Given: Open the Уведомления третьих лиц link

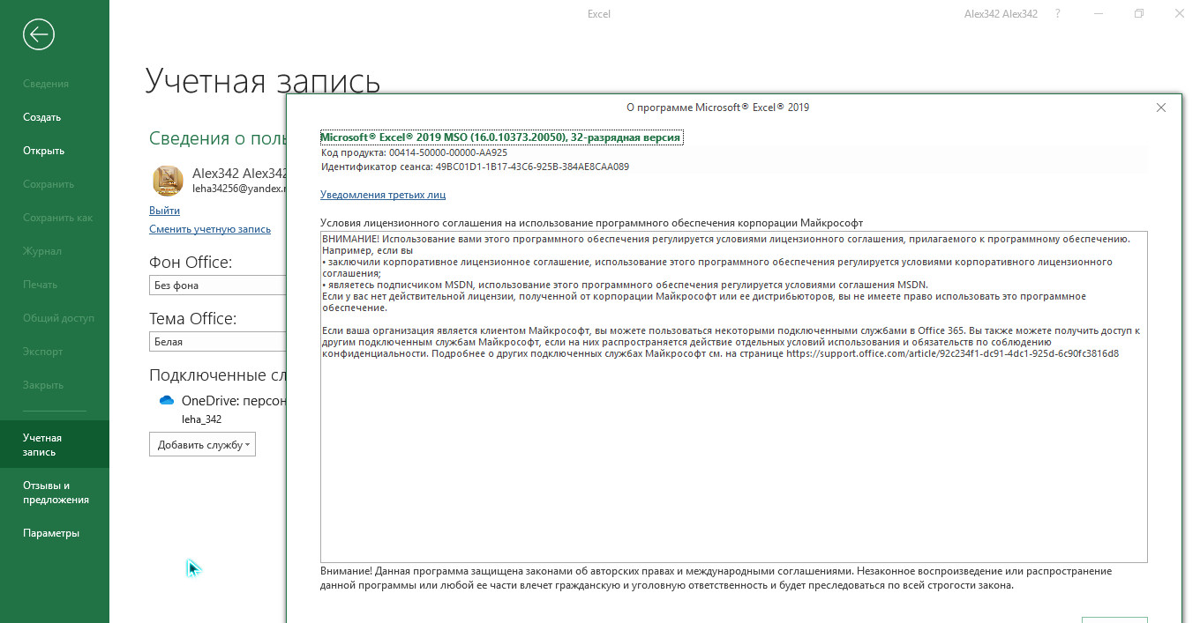Looking at the screenshot, I should tap(382, 195).
